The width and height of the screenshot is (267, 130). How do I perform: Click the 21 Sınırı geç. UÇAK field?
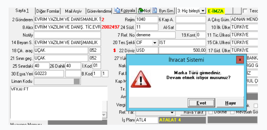61,58
